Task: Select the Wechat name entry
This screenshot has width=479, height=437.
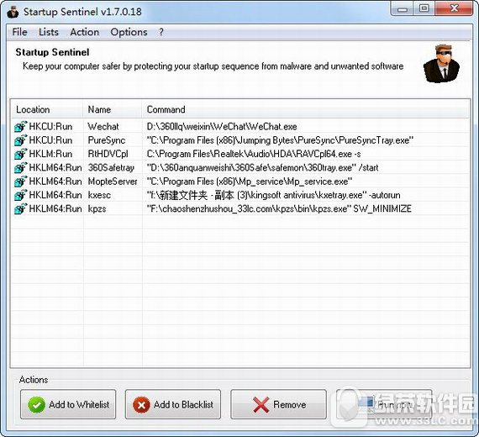Action: tap(103, 126)
